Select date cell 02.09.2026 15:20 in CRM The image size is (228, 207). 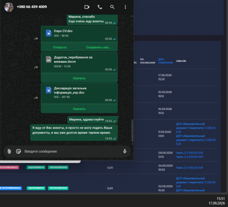tap(166, 188)
